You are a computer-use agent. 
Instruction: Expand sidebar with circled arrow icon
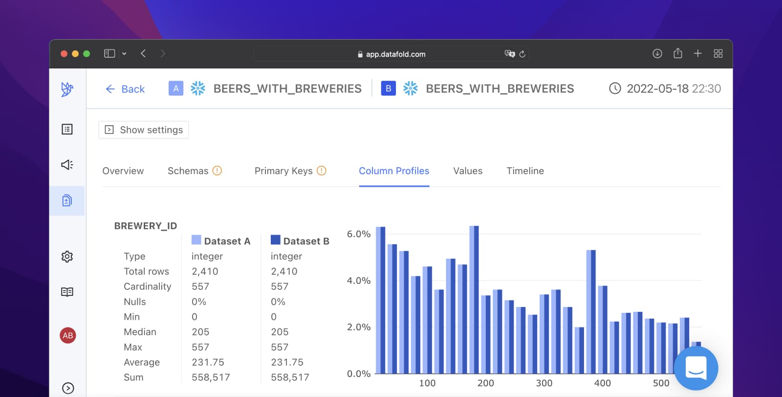coord(68,388)
